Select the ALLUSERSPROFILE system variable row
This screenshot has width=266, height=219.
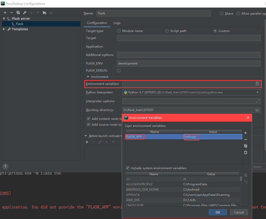[183, 184]
